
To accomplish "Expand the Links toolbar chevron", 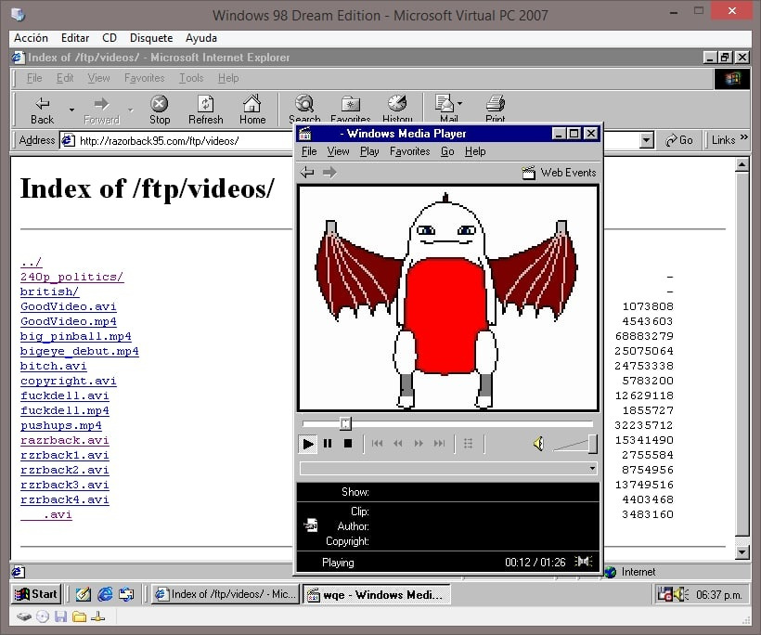I will [744, 137].
